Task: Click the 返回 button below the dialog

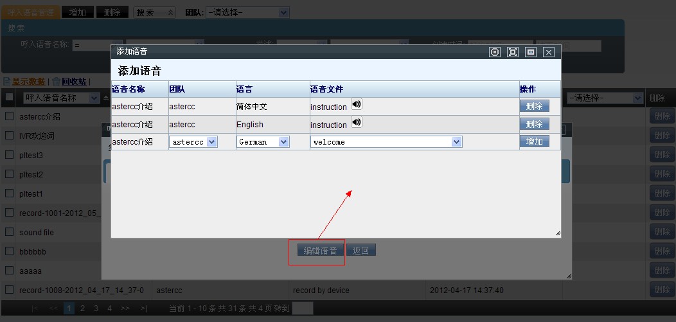Action: (x=361, y=251)
